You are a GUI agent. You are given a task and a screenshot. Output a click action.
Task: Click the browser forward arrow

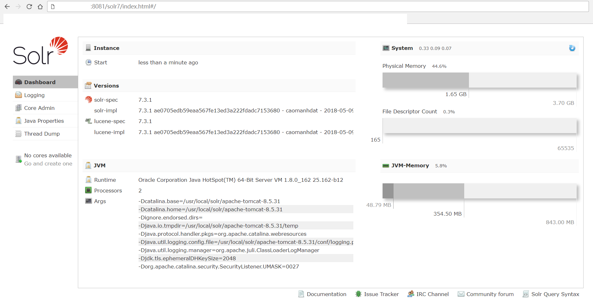pyautogui.click(x=18, y=6)
